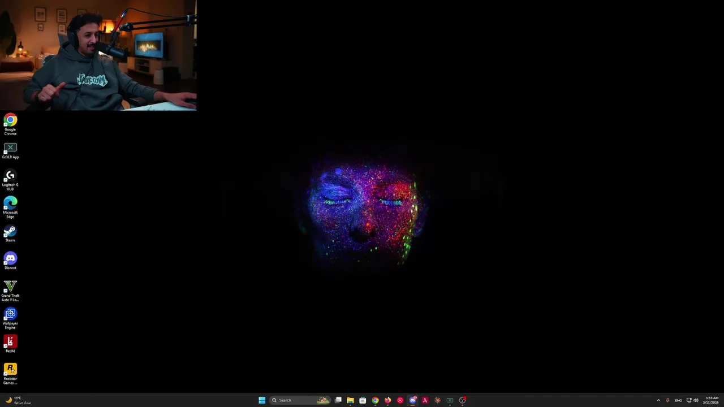The image size is (724, 407).
Task: Open the weather widget showing 13°C
Action: [18, 400]
